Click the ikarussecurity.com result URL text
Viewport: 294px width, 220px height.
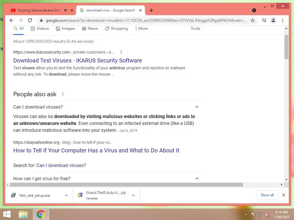(x=63, y=52)
